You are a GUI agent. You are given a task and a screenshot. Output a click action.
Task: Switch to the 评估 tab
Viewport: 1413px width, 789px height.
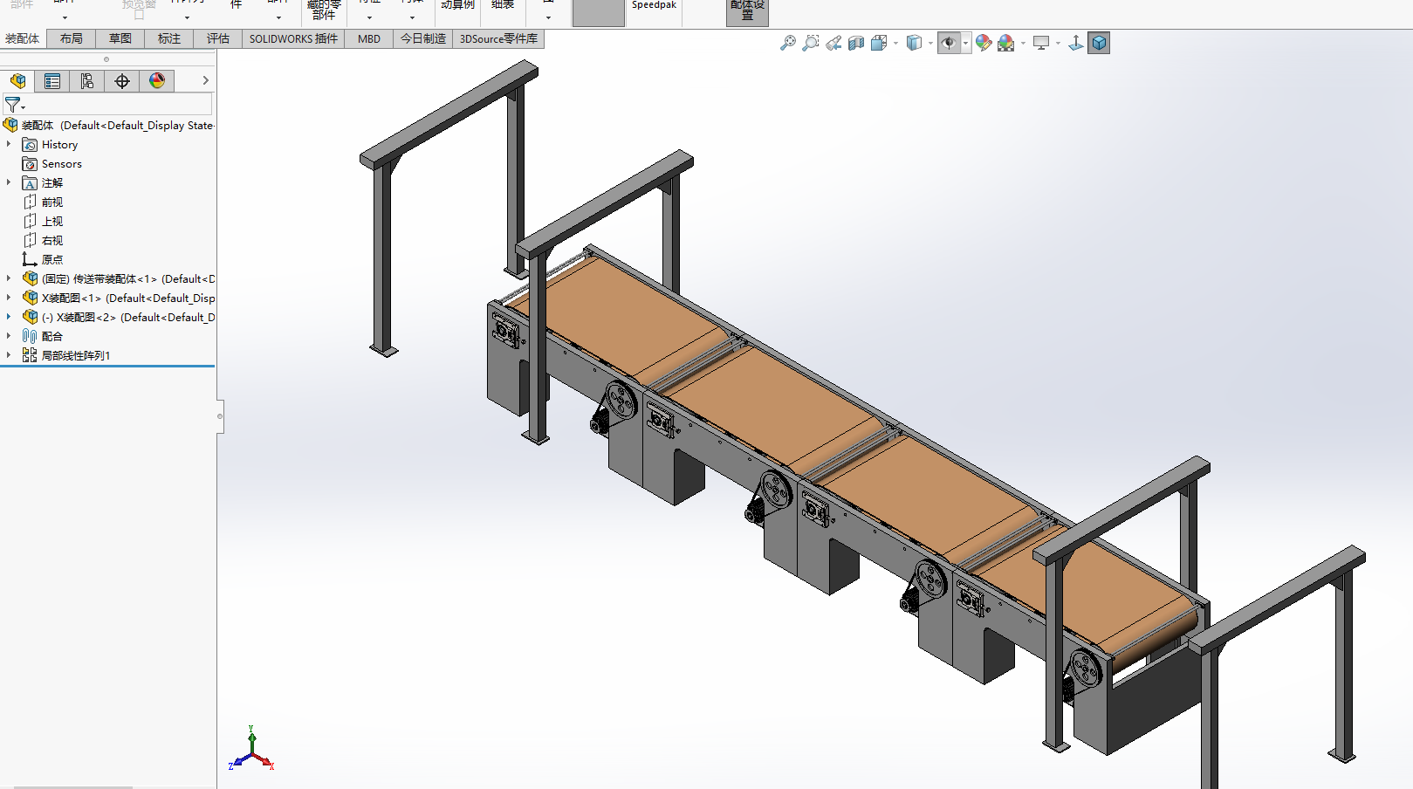tap(218, 38)
